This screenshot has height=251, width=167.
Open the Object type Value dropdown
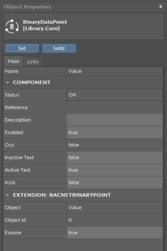point(115,207)
